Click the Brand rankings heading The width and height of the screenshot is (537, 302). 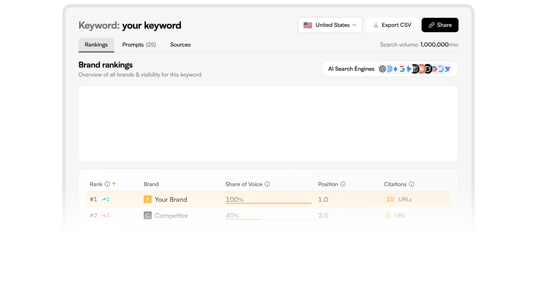coord(106,65)
